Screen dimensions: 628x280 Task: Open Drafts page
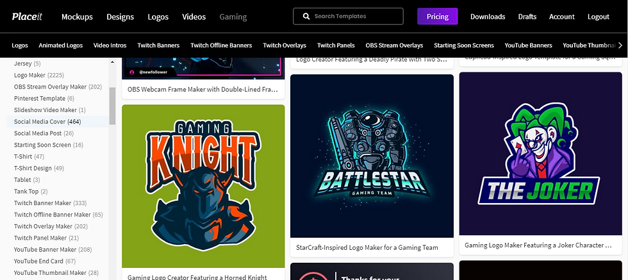527,17
